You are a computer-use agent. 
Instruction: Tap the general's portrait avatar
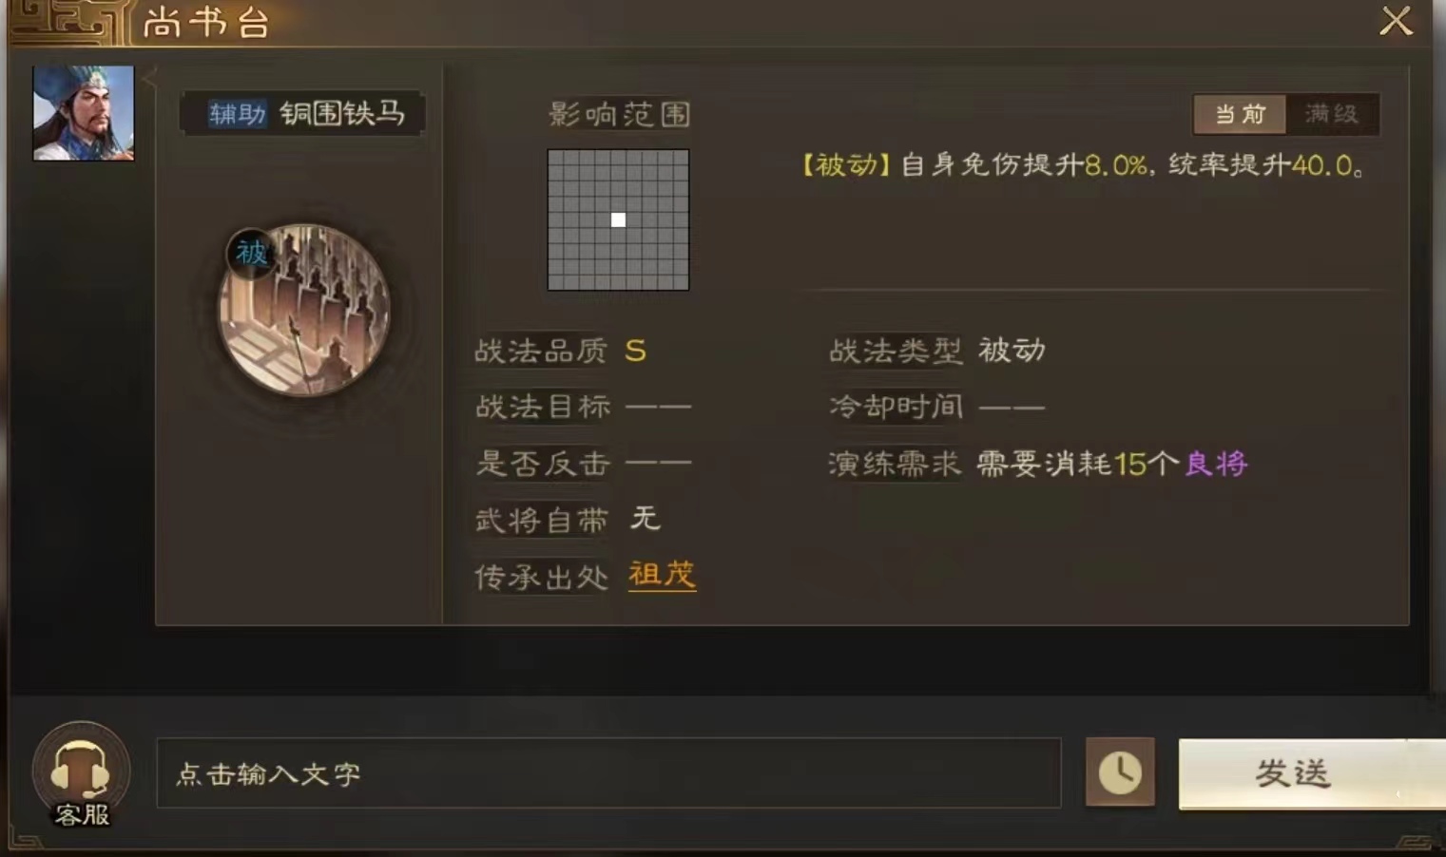(84, 113)
